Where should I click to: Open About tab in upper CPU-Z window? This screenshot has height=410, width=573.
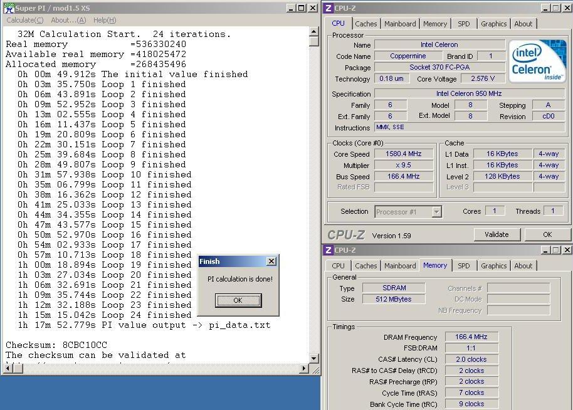(x=523, y=24)
